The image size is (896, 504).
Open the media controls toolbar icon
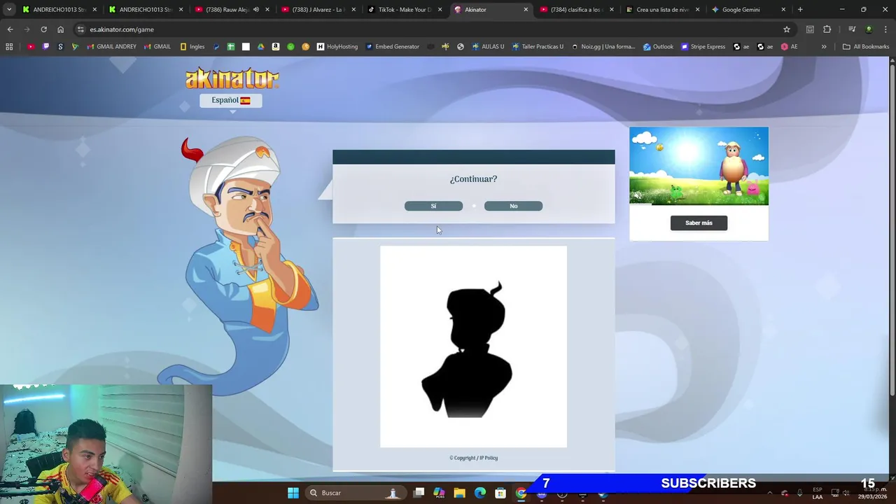click(x=852, y=29)
